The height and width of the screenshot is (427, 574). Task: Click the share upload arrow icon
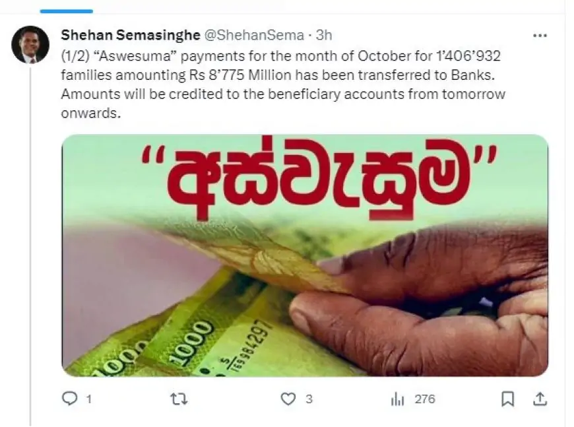(x=540, y=399)
